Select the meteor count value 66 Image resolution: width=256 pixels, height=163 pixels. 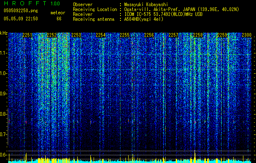(59, 19)
